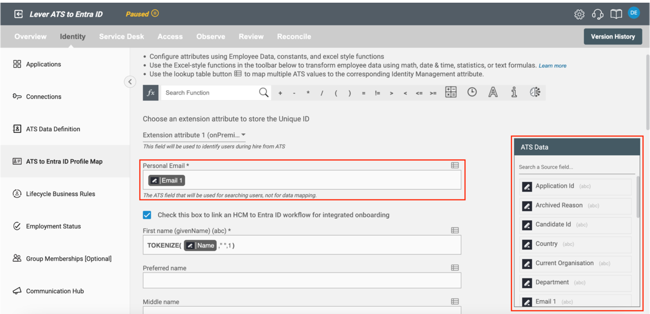Open the DE user avatar menu
Viewport: 650px width, 314px height.
coord(633,13)
